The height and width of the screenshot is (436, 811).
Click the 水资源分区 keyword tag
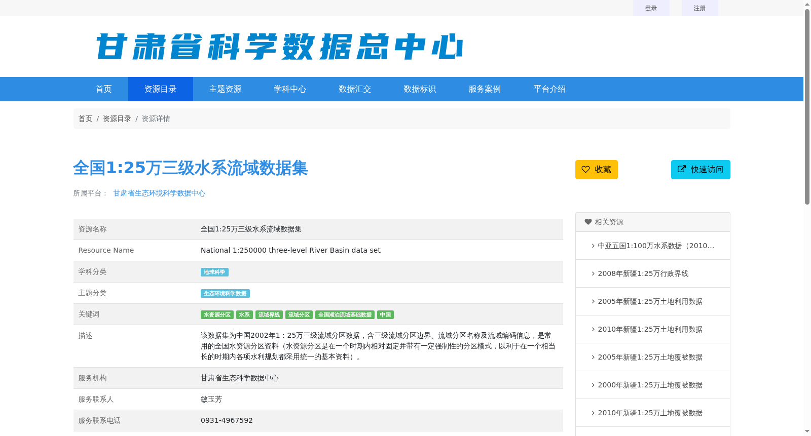pyautogui.click(x=217, y=315)
